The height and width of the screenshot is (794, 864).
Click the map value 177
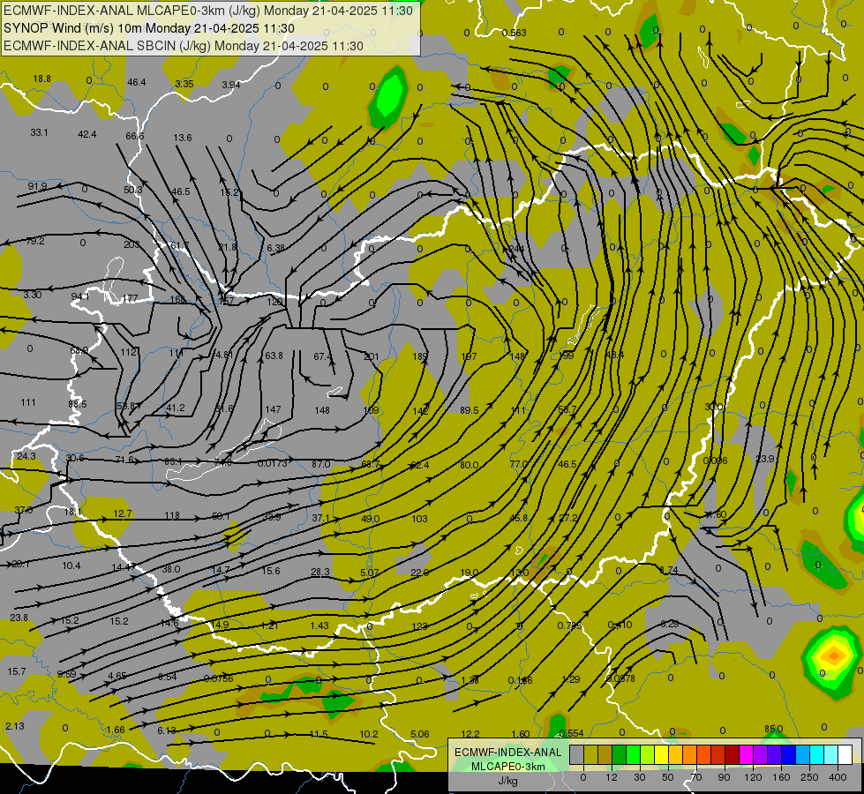pos(131,299)
